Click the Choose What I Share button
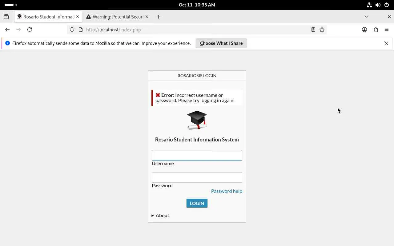The height and width of the screenshot is (246, 394). click(x=221, y=43)
